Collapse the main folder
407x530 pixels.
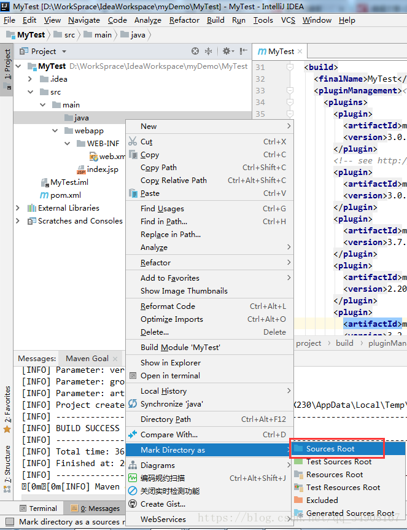(43, 105)
